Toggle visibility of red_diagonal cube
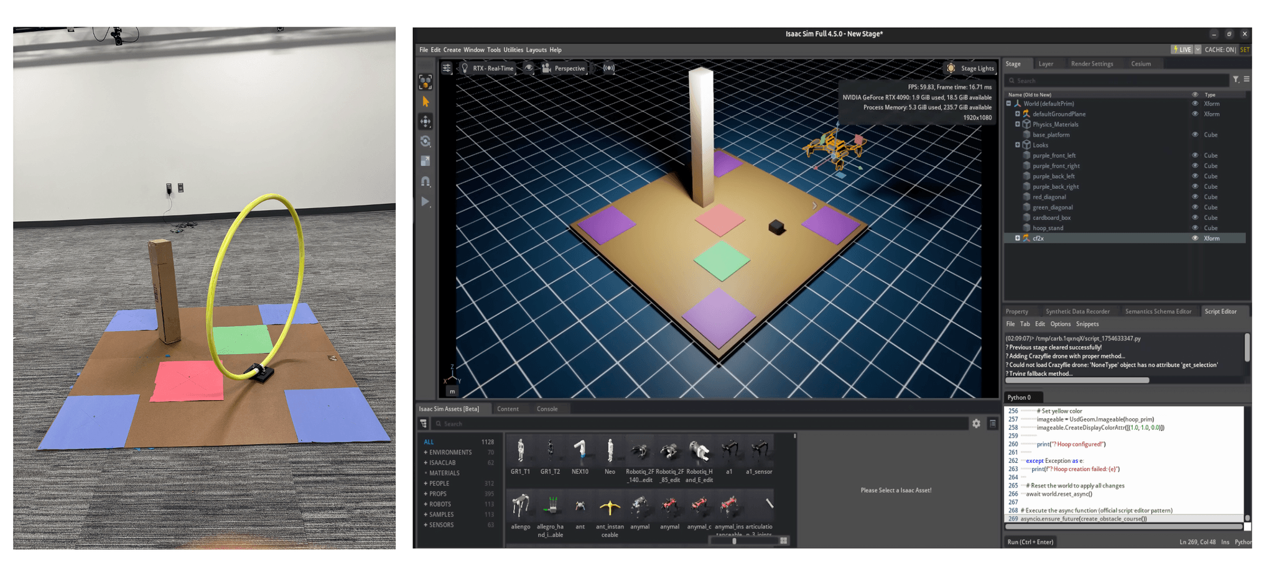Screen dimensions: 1274x571 pos(1195,197)
